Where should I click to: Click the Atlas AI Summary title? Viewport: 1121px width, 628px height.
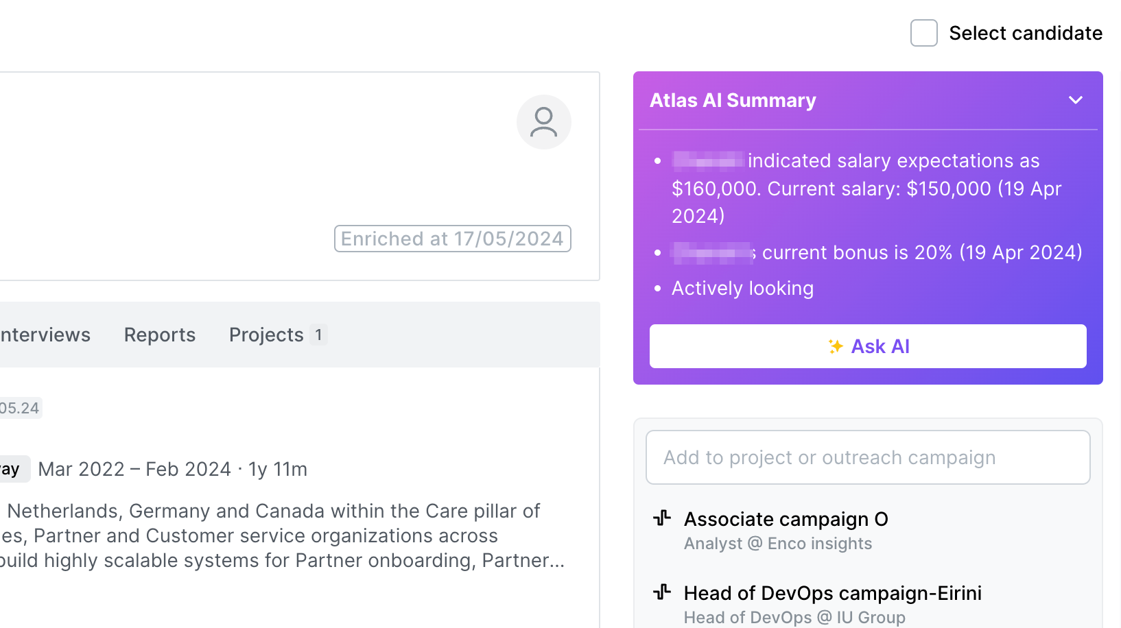[x=732, y=100]
